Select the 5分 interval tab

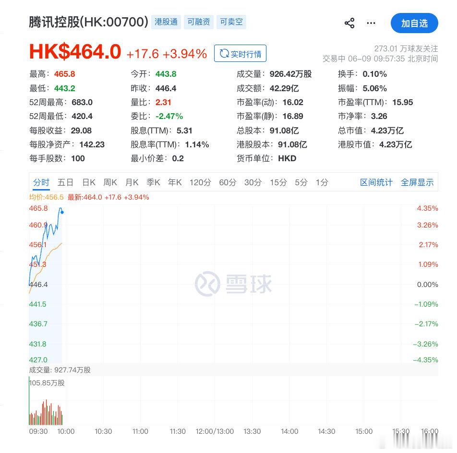coord(301,182)
